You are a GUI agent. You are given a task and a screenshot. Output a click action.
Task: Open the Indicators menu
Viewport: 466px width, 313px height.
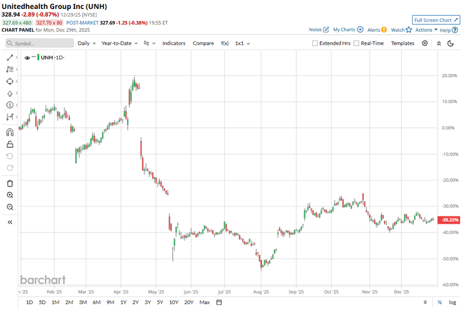pyautogui.click(x=174, y=43)
